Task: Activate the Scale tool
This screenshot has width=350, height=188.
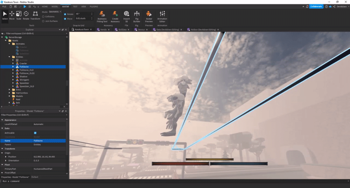Action: (x=19, y=16)
